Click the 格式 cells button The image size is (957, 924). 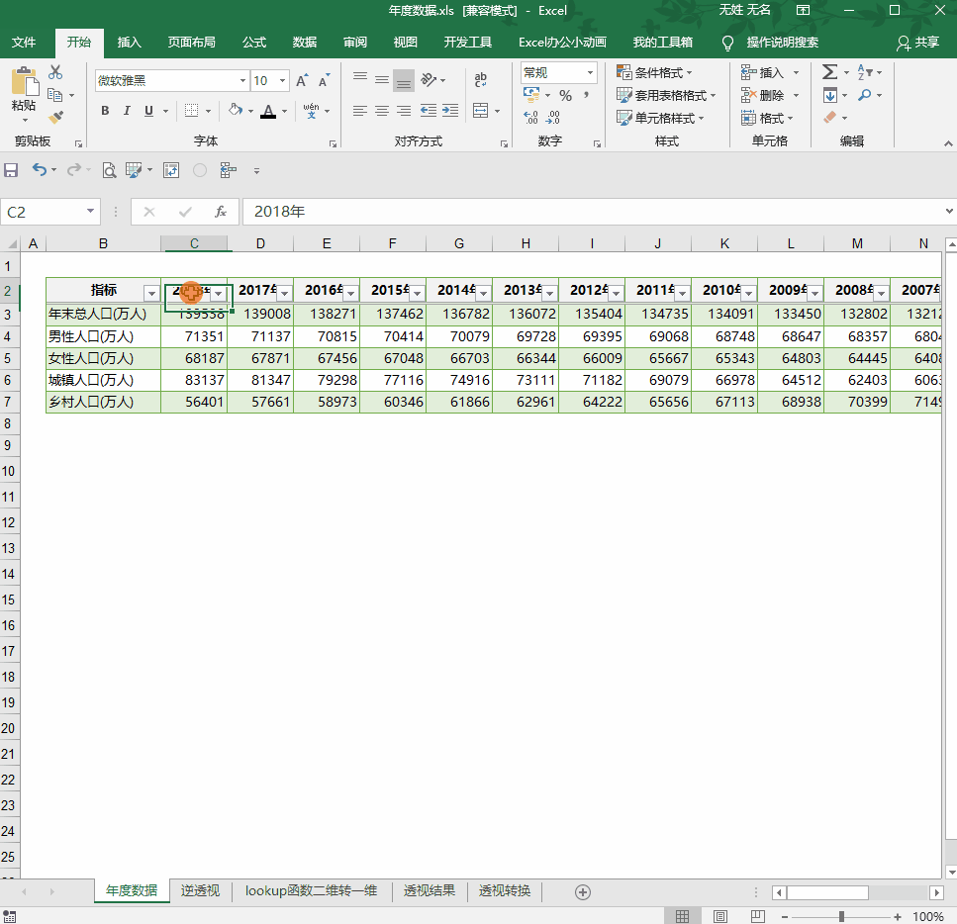tap(767, 118)
